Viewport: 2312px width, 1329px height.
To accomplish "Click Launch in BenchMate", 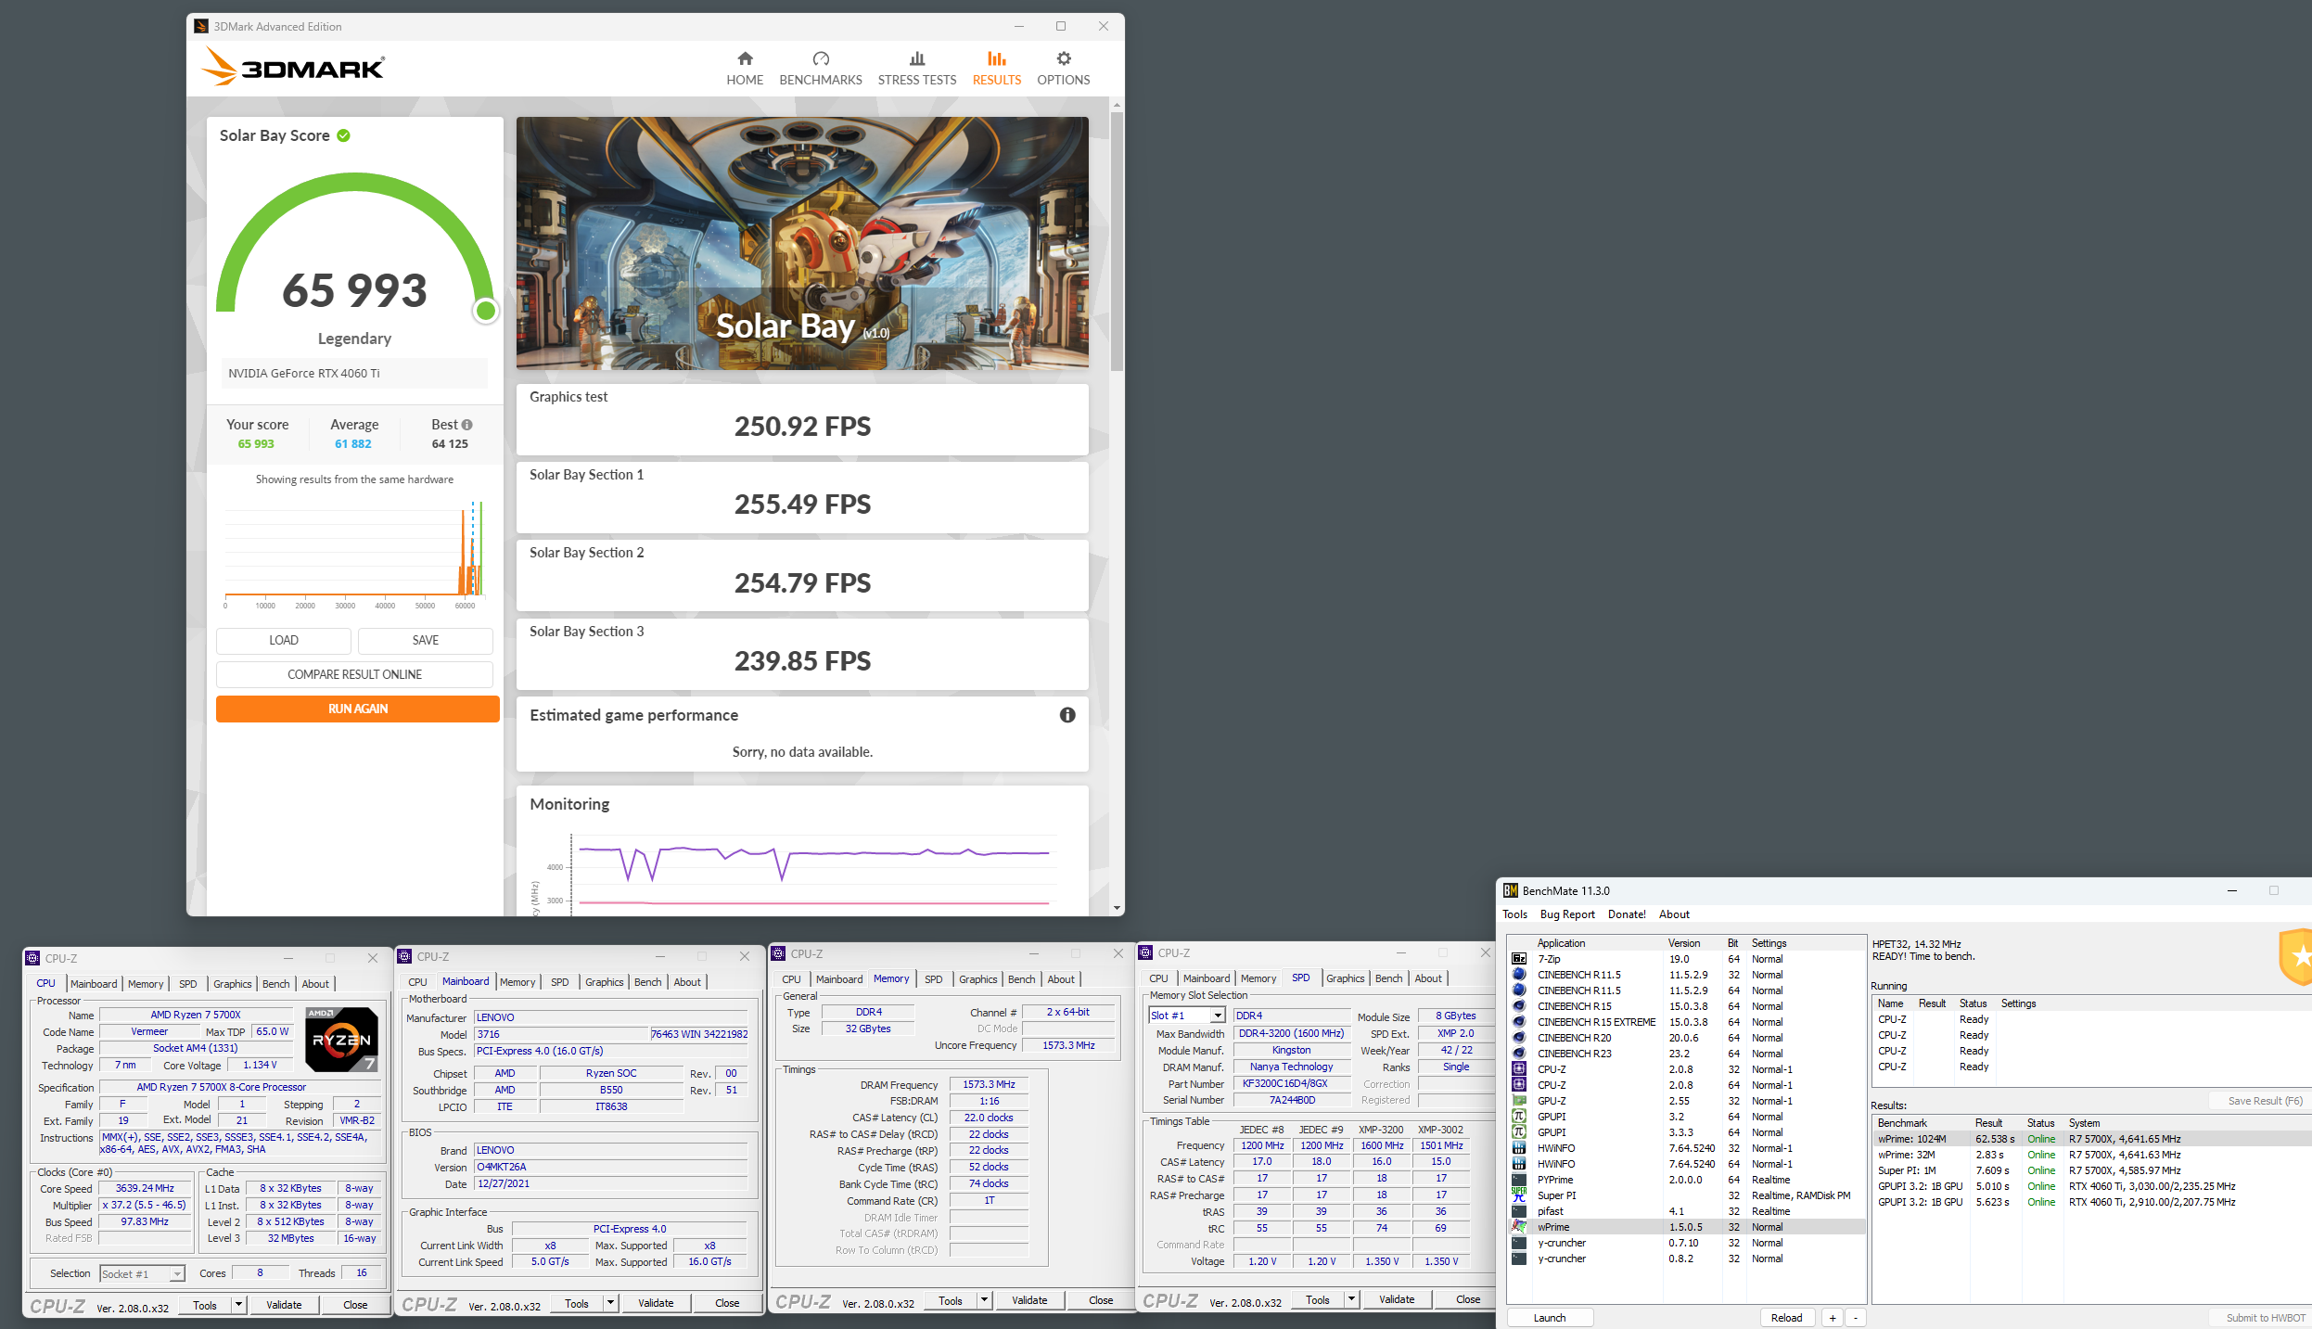I will click(1550, 1318).
